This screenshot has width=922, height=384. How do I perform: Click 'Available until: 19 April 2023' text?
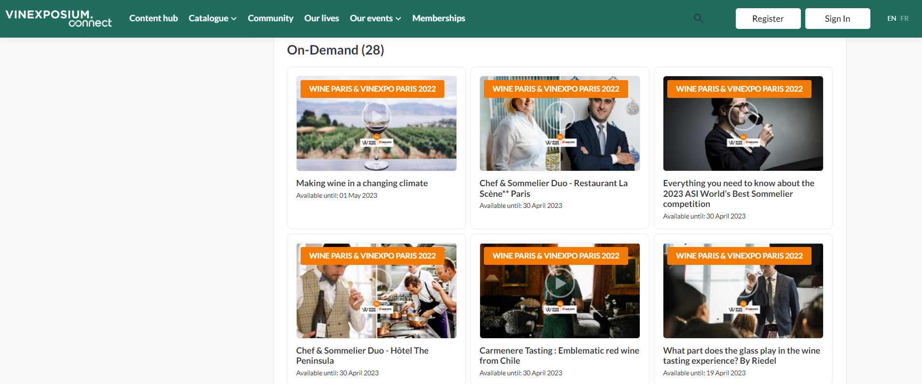704,373
